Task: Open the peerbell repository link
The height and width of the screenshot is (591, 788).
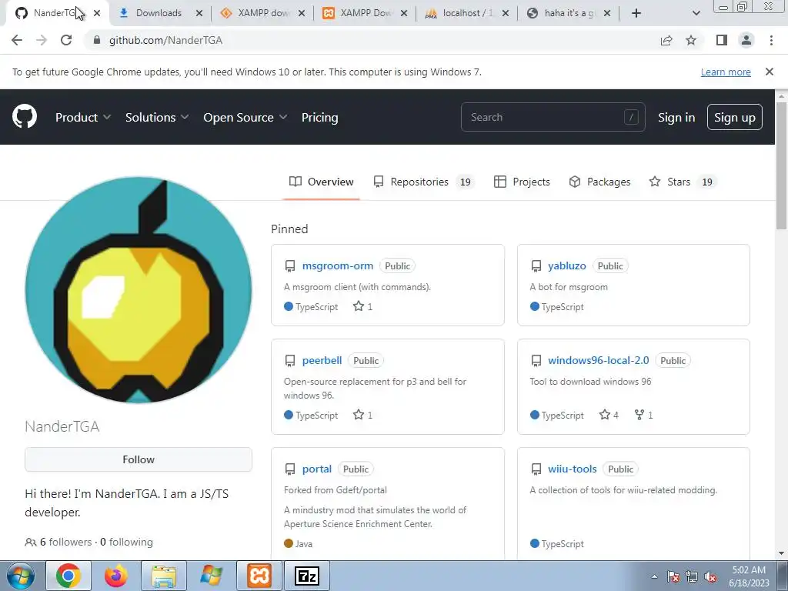Action: [x=322, y=360]
